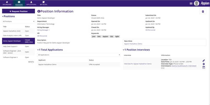210x105 pixels.
Task: Click the Appian logo
Action: point(205,3)
